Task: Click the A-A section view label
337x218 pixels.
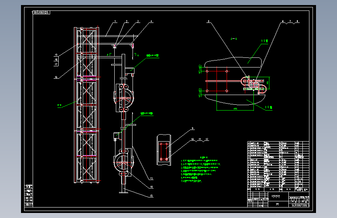Action: 234,39
